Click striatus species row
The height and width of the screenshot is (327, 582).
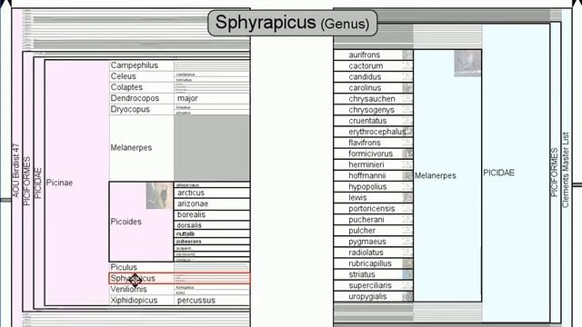(x=374, y=274)
